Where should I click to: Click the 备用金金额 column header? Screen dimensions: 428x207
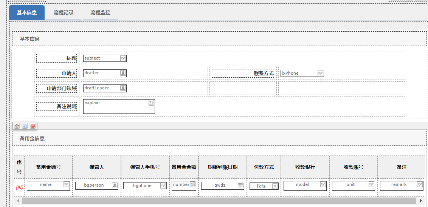(x=184, y=167)
